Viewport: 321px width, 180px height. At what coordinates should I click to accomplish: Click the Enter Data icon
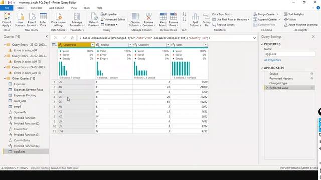click(43, 16)
